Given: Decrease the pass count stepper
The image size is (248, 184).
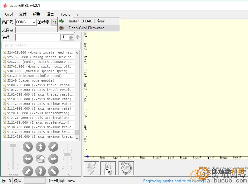Looking at the screenshot, I should 71,39.
